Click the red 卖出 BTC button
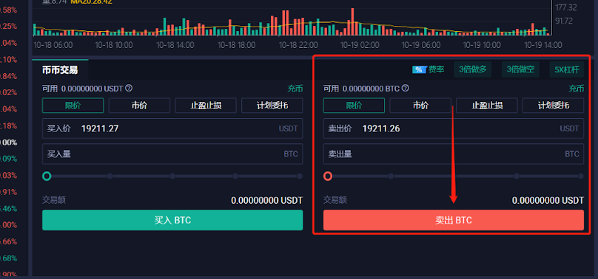Viewport: 598px width, 279px height. tap(454, 220)
